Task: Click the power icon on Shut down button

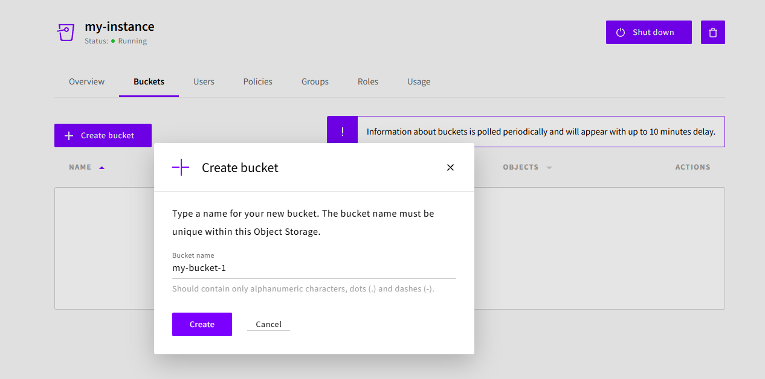Action: (621, 32)
